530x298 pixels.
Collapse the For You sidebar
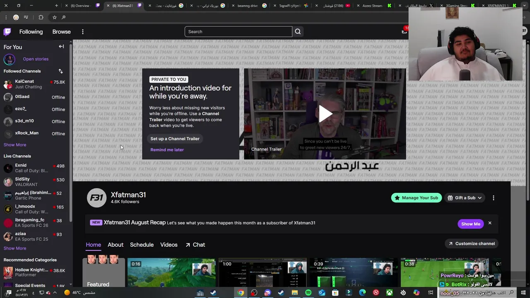[x=61, y=47]
